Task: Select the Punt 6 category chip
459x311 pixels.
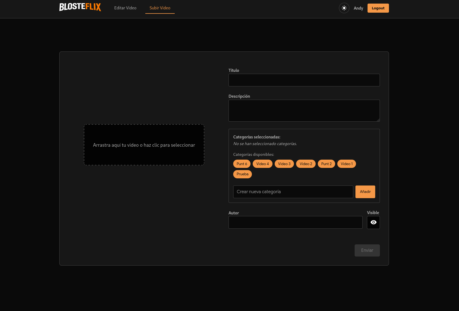Action: tap(242, 164)
